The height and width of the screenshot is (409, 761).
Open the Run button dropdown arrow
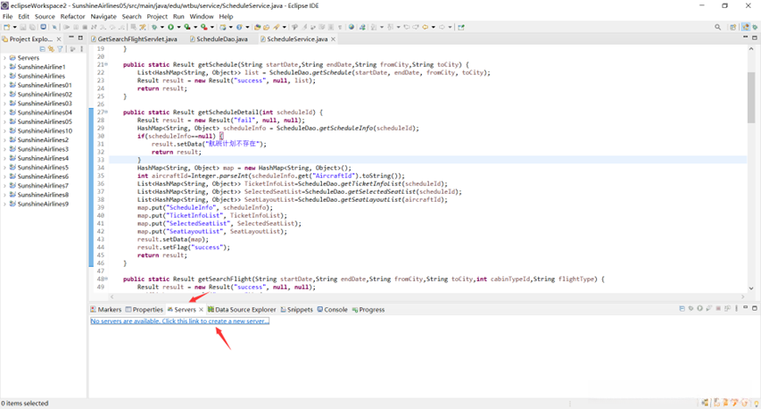[178, 27]
